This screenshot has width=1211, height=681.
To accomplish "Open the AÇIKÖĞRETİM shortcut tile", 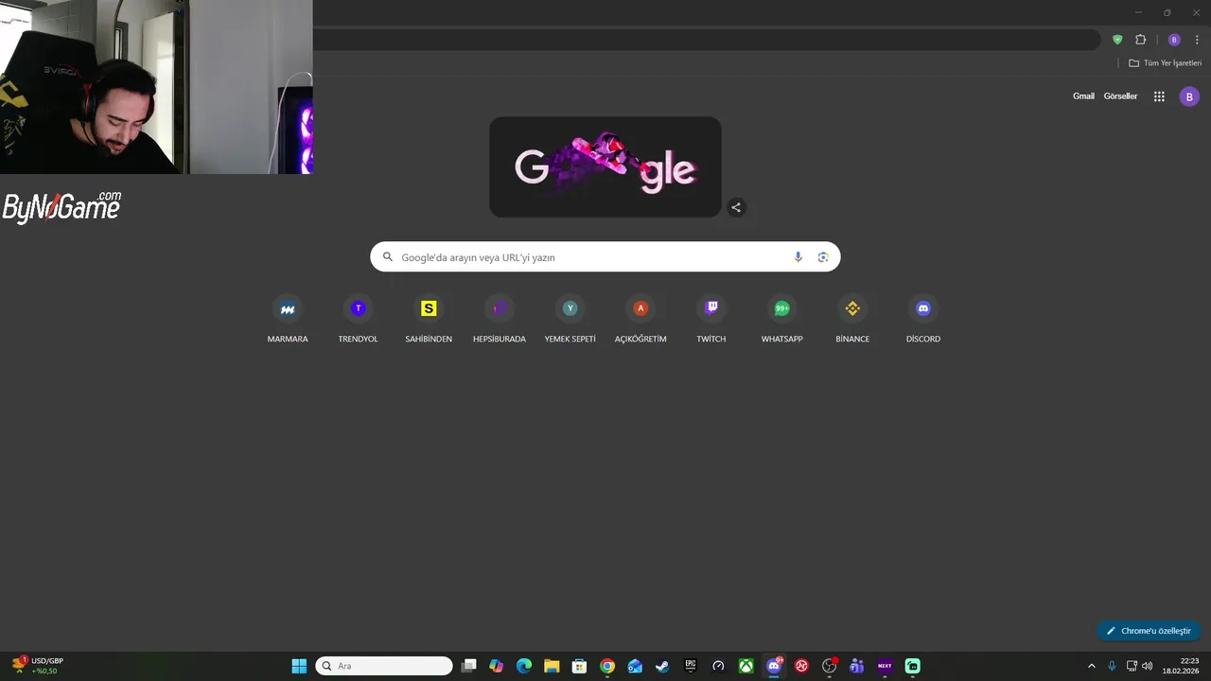I will [x=641, y=319].
